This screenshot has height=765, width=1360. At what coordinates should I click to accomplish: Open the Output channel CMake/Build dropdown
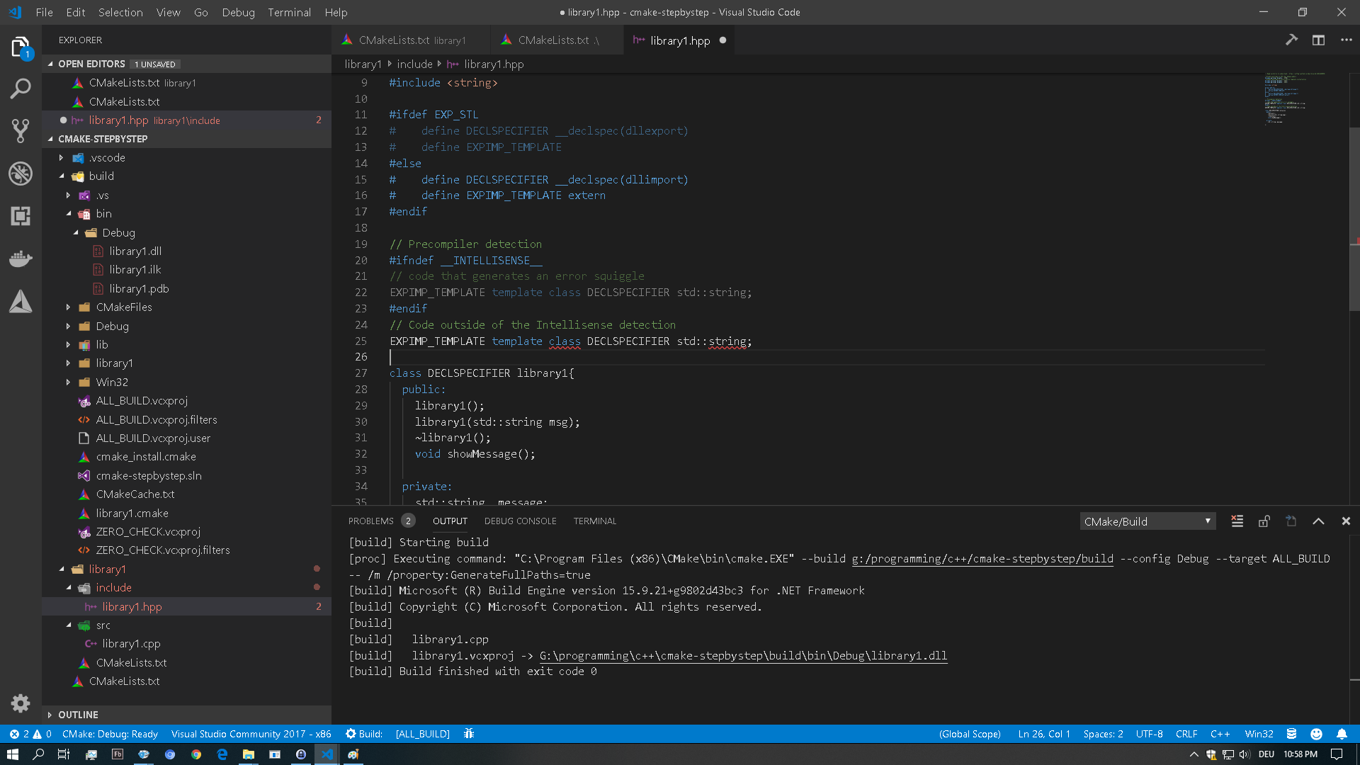click(1147, 521)
